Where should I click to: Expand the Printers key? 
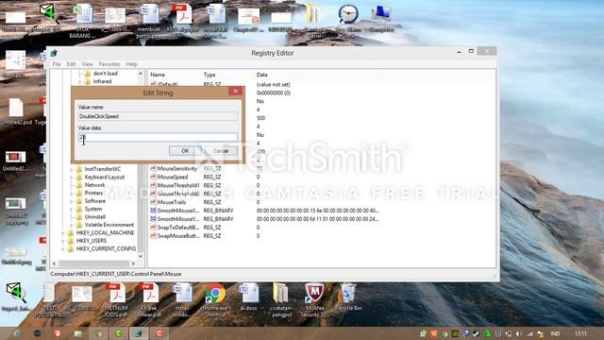pyautogui.click(x=72, y=193)
